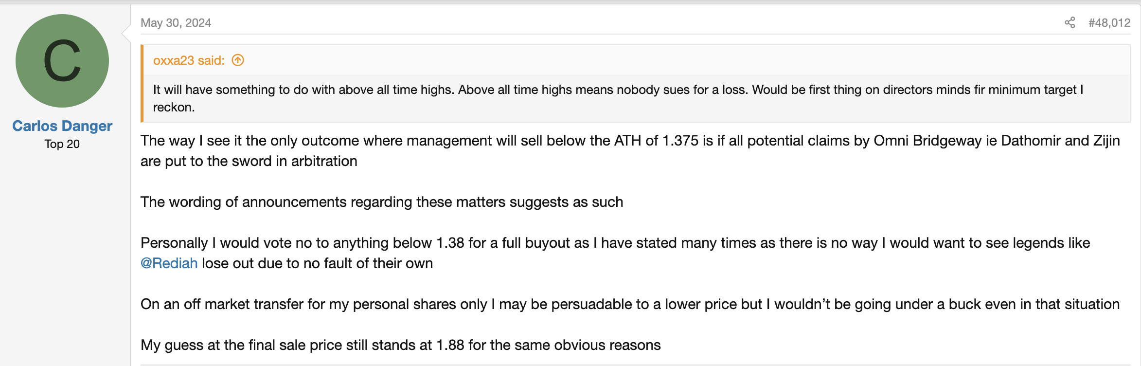Click the "Top 20" user title

tap(62, 144)
